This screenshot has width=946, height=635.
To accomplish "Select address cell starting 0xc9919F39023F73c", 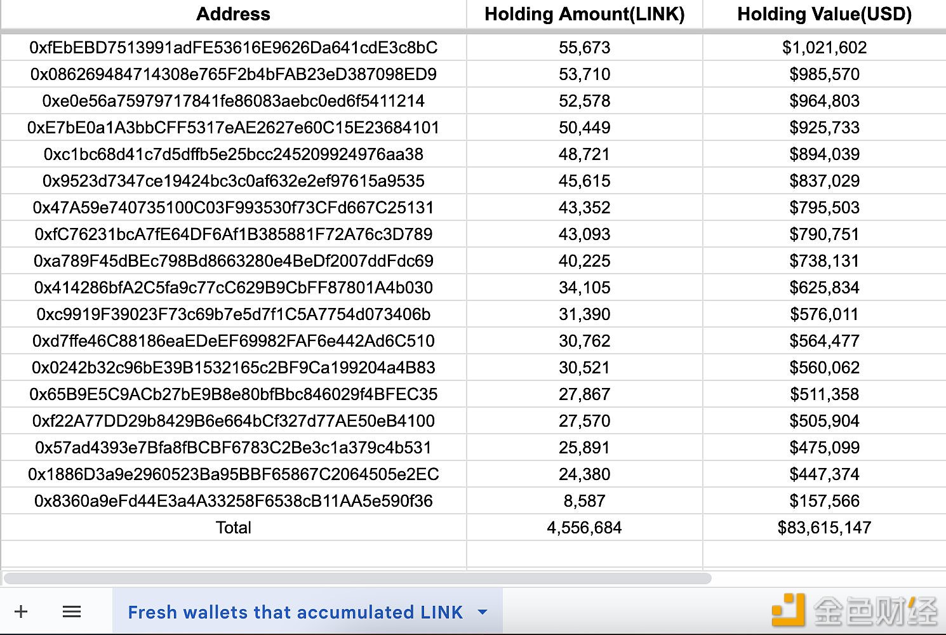I will click(233, 314).
